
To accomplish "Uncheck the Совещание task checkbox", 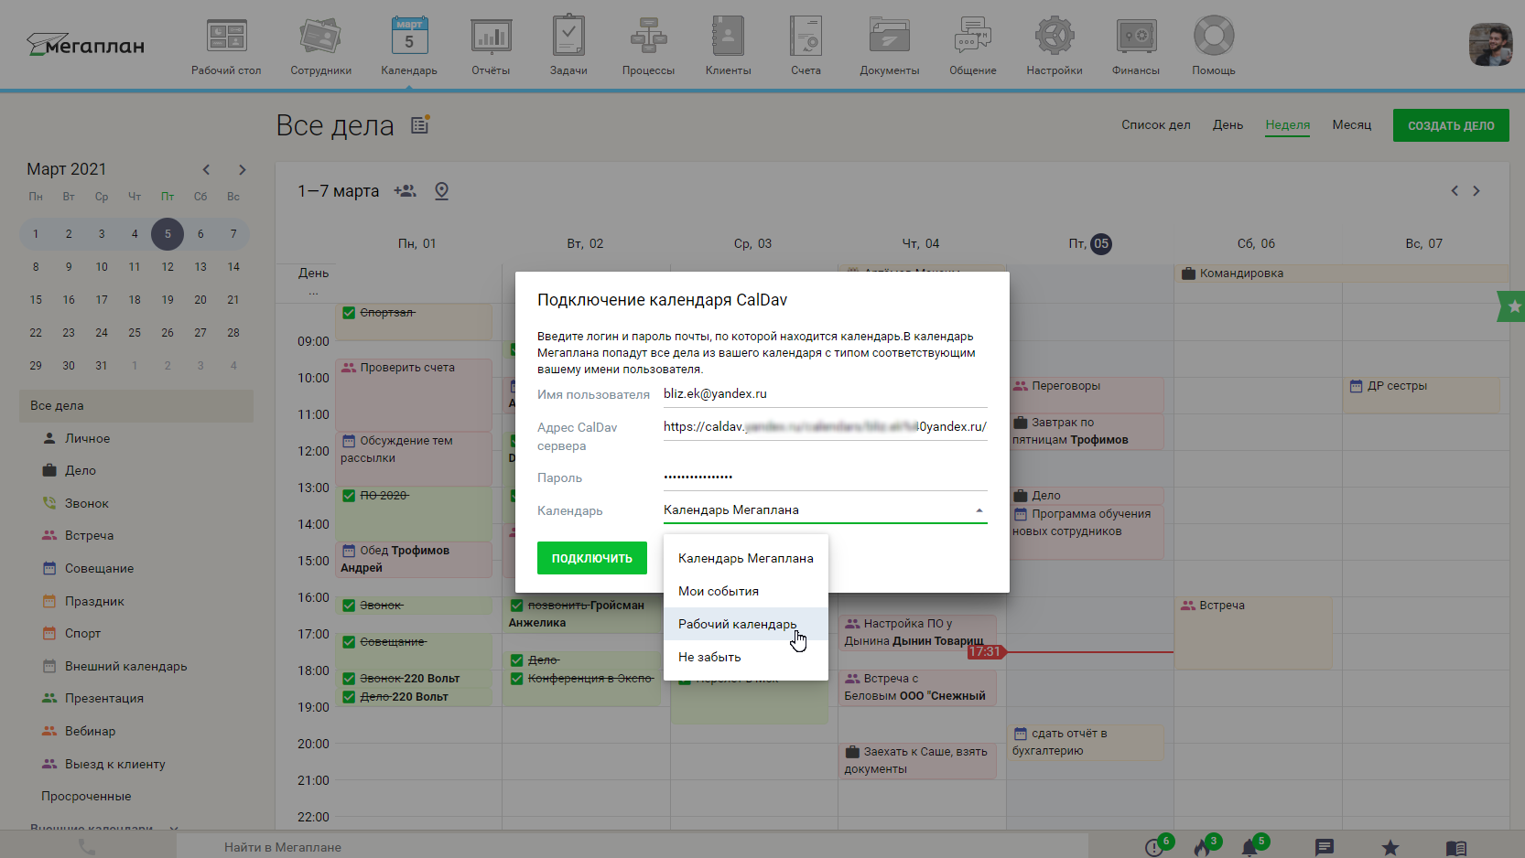I will (x=349, y=642).
